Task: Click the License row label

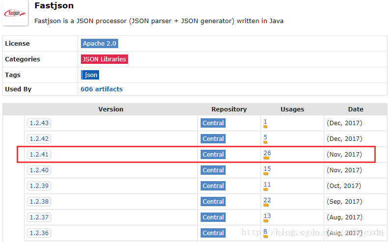Action: click(17, 43)
